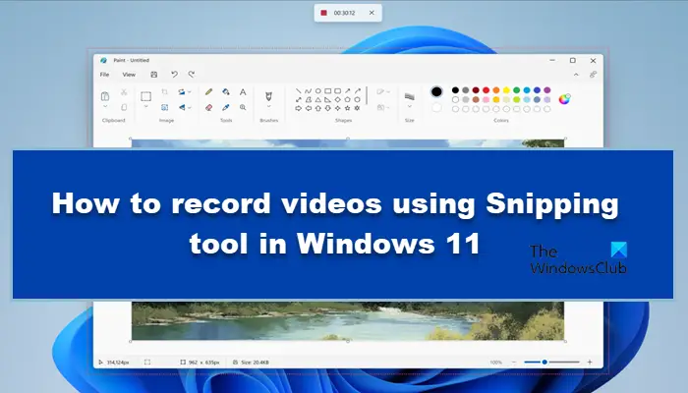Screen dimensions: 688x393
Task: Click the Paint app icon in title bar
Action: tap(103, 60)
